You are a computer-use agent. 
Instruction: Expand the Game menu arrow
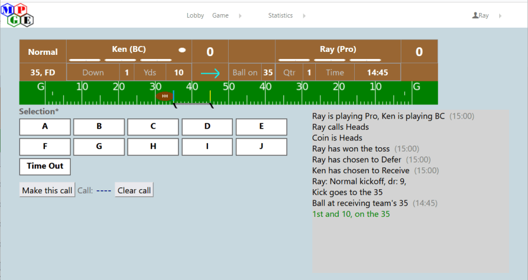pyautogui.click(x=240, y=16)
